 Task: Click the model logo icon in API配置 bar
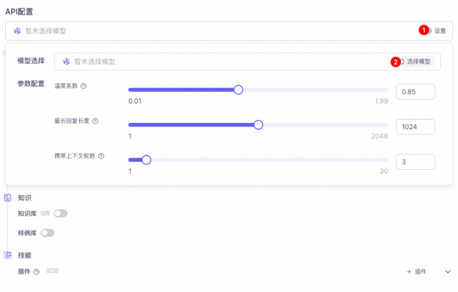coord(18,31)
